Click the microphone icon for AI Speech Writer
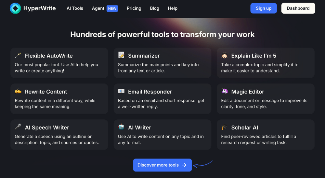This screenshot has height=178, width=325. pos(18,127)
